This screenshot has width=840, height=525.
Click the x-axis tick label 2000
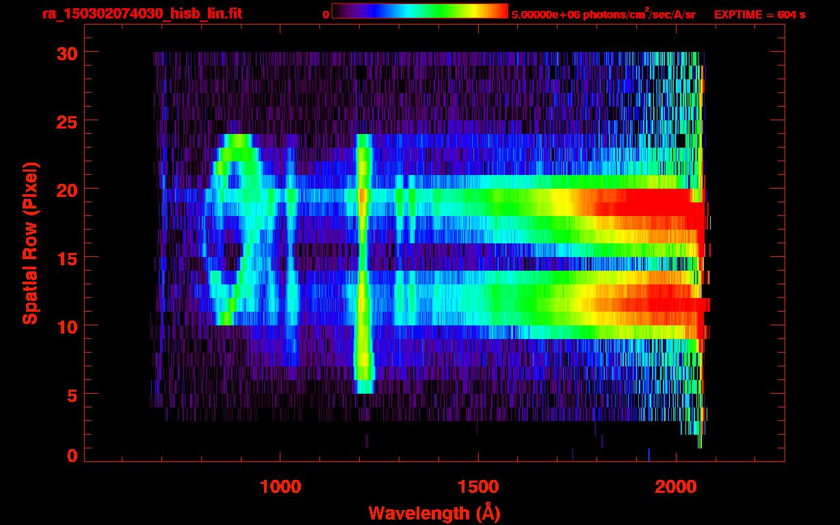click(x=677, y=487)
